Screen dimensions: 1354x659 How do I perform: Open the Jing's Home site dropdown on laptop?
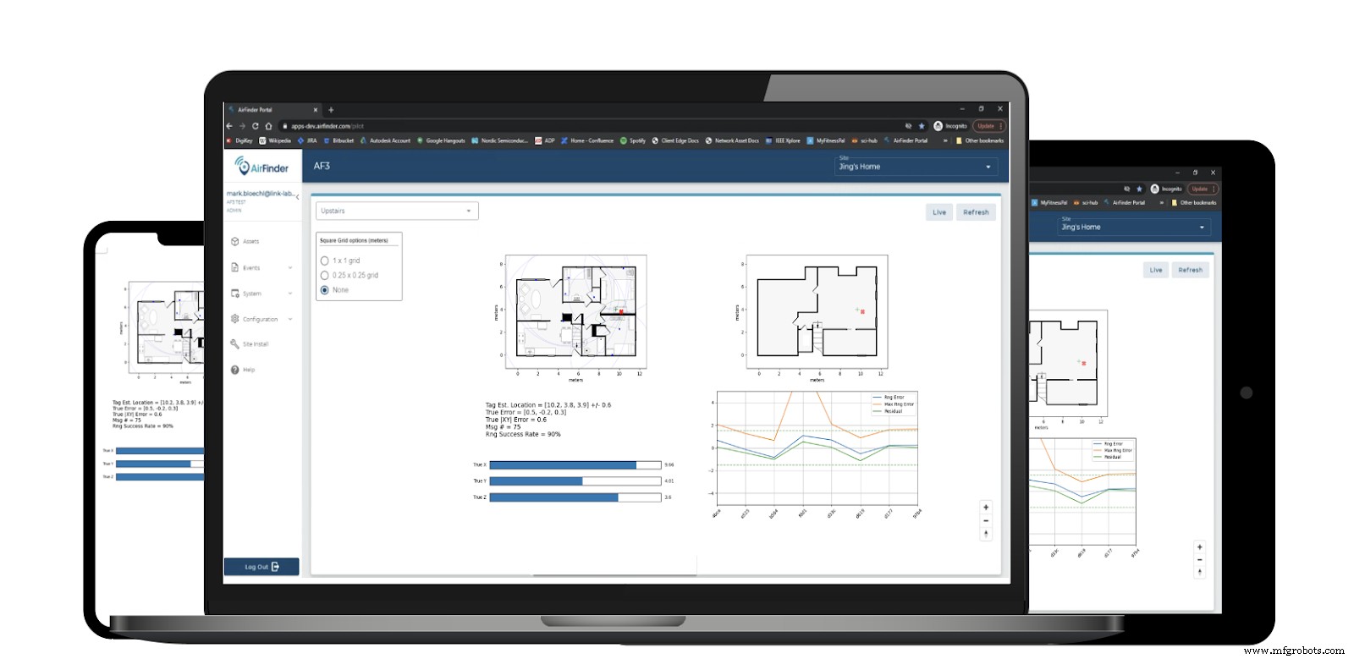click(x=916, y=167)
